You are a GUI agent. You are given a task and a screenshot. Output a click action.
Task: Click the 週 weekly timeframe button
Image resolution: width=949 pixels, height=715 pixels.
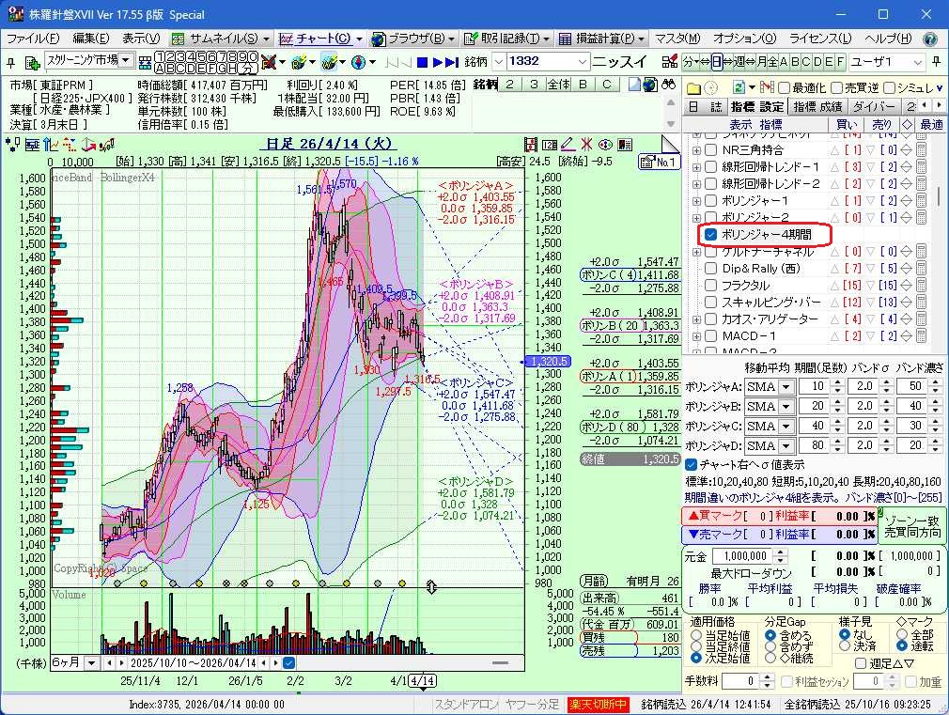click(x=738, y=62)
